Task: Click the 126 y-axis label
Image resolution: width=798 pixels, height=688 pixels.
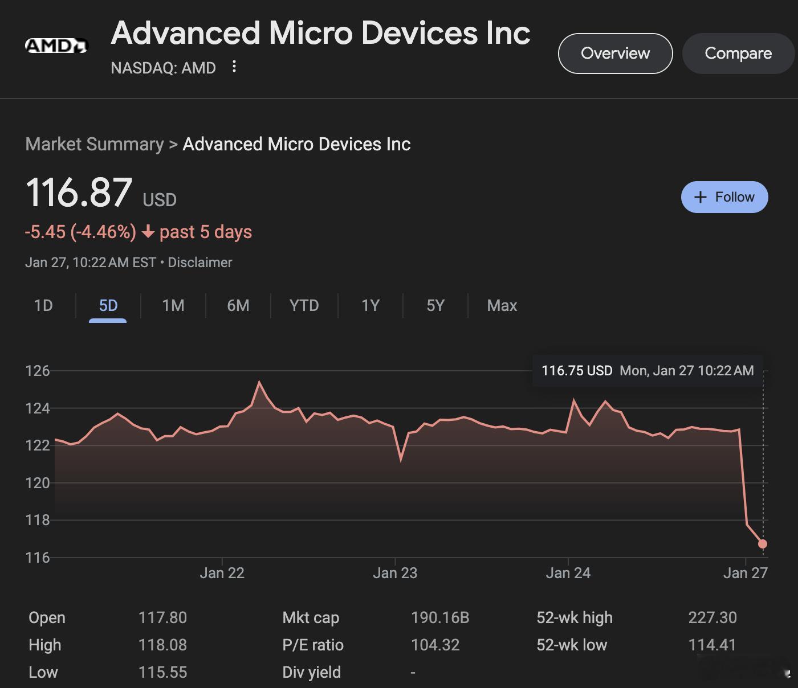Action: (x=38, y=371)
